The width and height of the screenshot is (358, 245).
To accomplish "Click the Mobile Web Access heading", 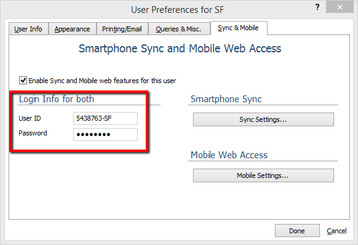I will click(229, 155).
